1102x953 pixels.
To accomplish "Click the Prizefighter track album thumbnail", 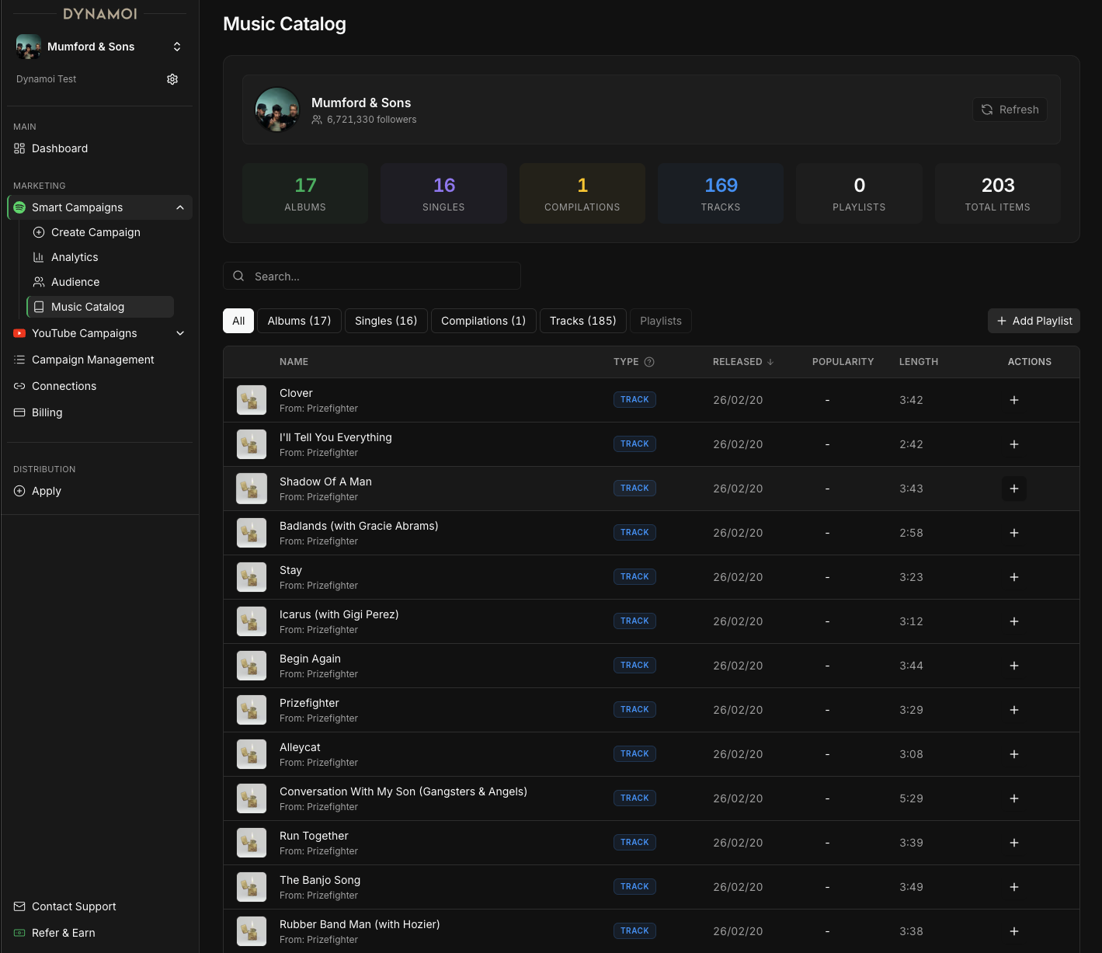I will tap(252, 710).
